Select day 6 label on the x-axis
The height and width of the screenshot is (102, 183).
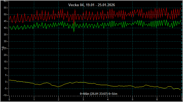(x=157, y=100)
